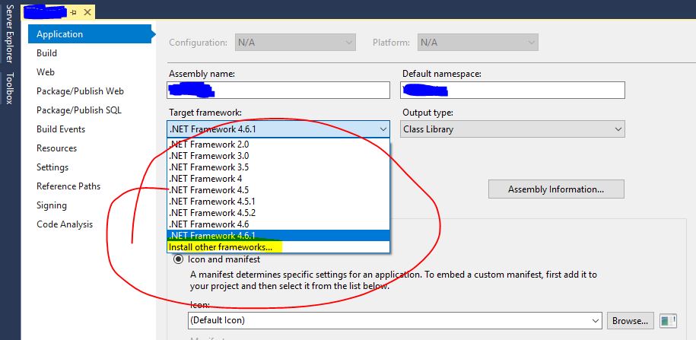Choose .NET Framework 4 from list
696x340 pixels.
(x=278, y=179)
